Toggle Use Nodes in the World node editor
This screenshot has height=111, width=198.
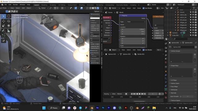tap(144, 8)
